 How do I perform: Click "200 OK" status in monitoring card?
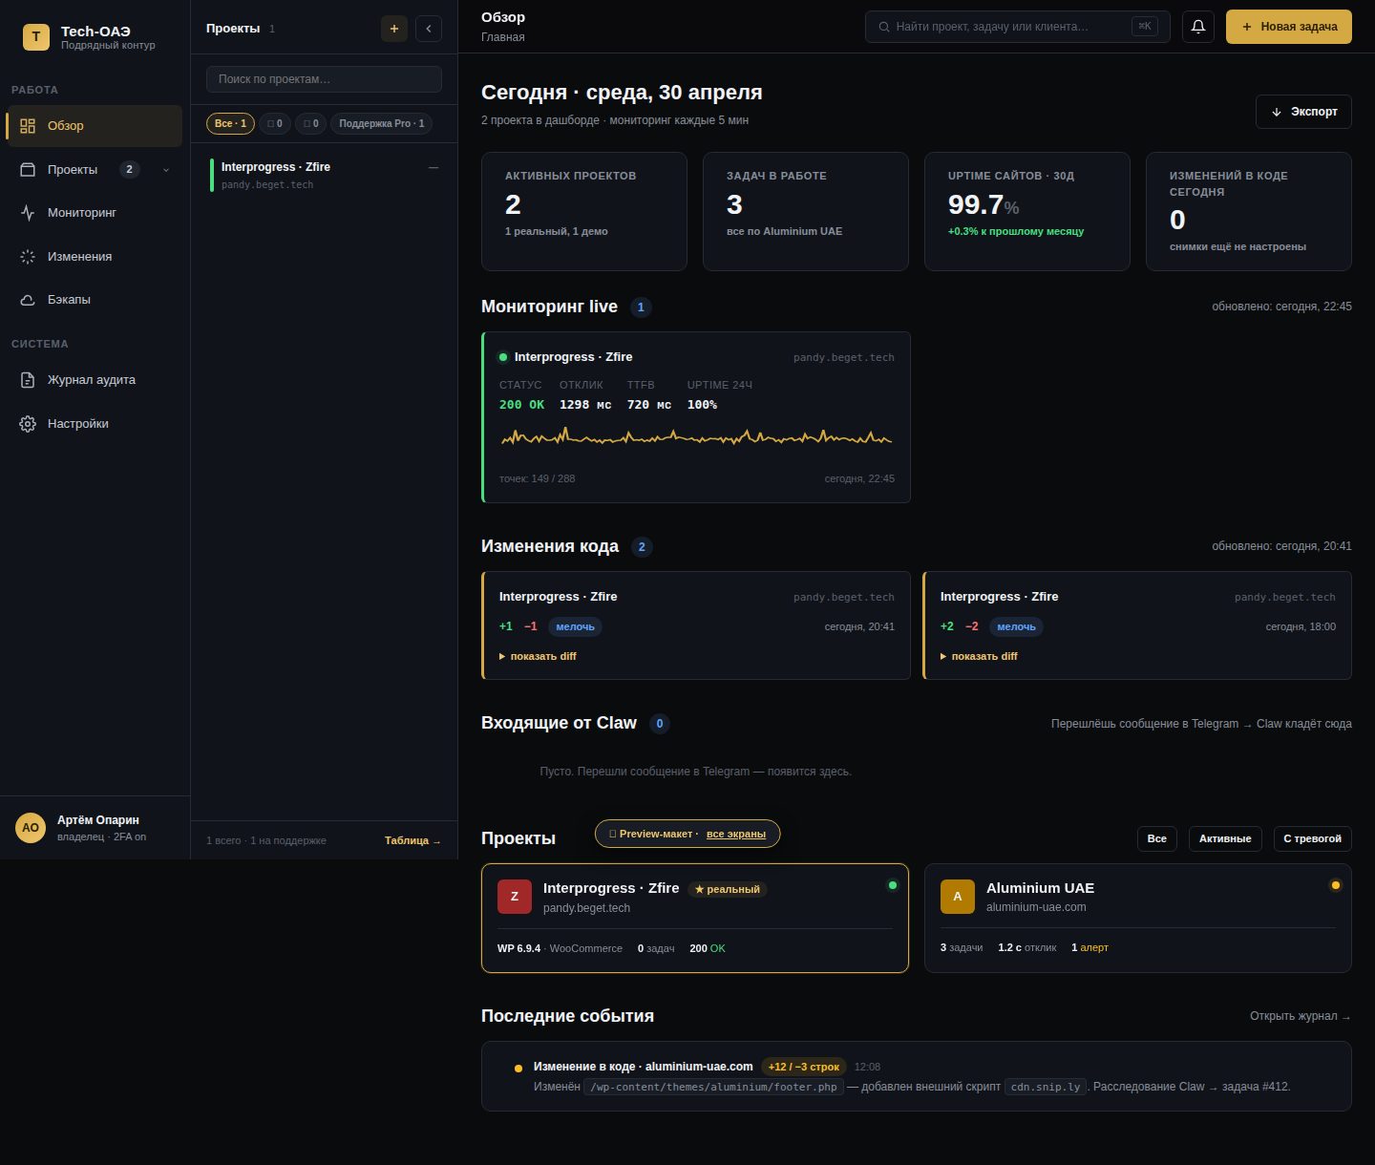pos(521,406)
